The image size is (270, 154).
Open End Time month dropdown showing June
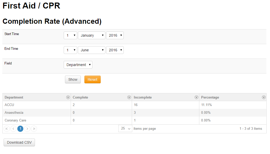[92, 50]
